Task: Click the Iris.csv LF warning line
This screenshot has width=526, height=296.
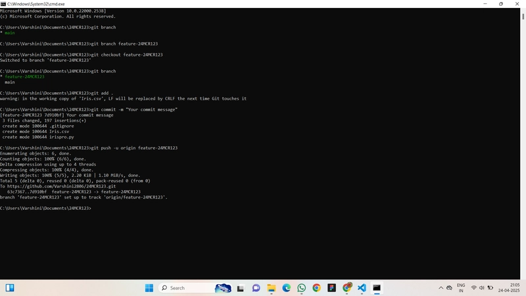Action: [123, 99]
